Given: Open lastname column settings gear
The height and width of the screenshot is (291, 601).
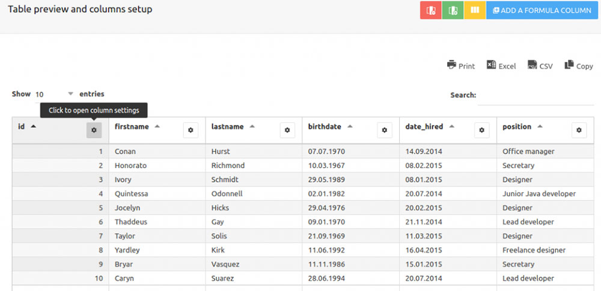Looking at the screenshot, I should pyautogui.click(x=287, y=130).
